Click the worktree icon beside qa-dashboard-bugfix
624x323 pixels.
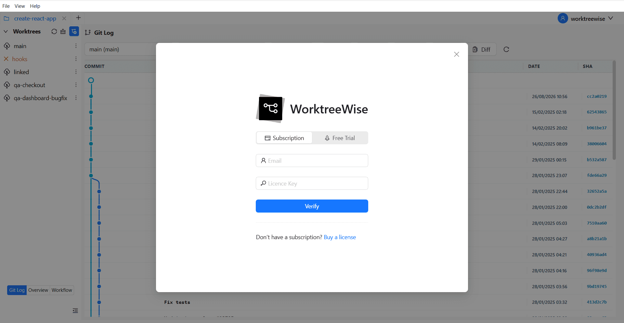pos(7,98)
